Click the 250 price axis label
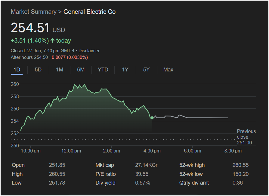Image resolution: width=269 pixels, height=196 pixels. (15, 146)
